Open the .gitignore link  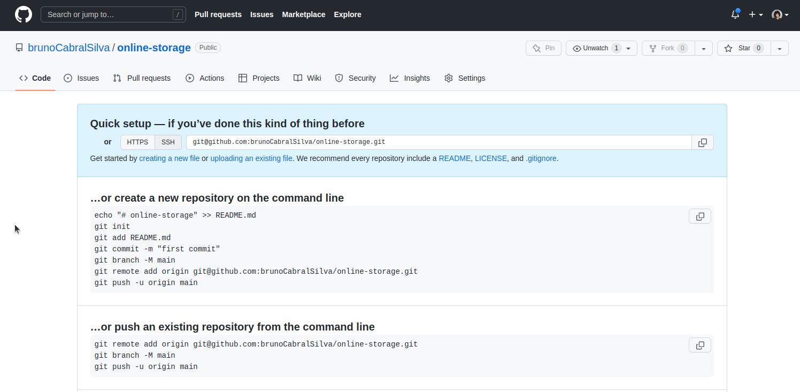click(541, 158)
